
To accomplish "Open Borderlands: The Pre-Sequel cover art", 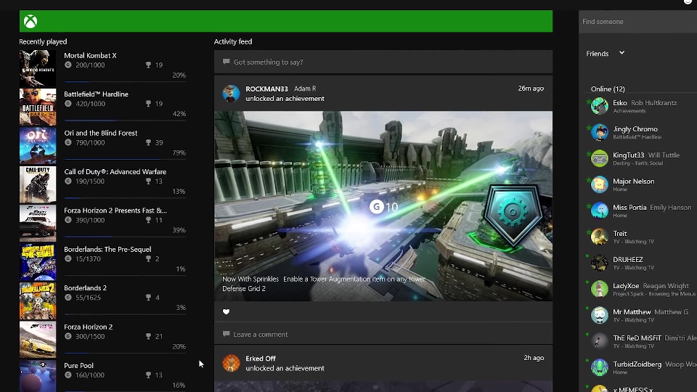I will point(38,262).
